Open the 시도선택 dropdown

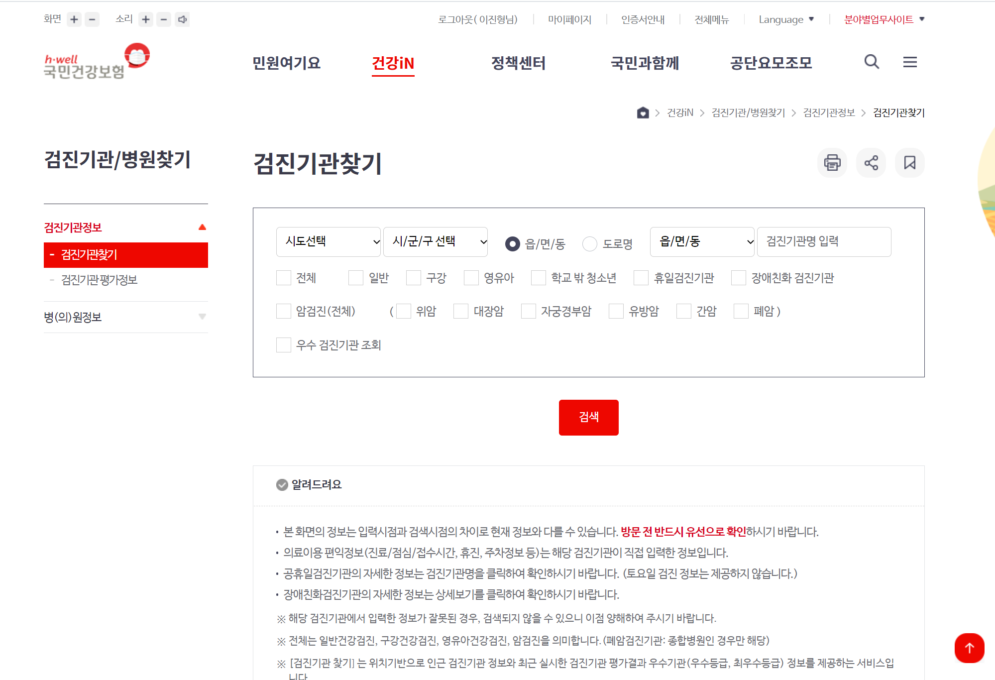point(328,242)
